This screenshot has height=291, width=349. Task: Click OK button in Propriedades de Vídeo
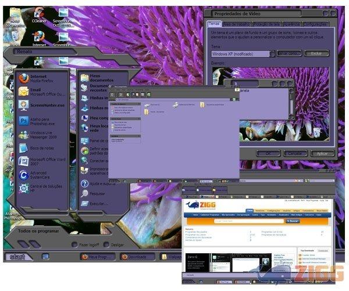click(x=268, y=153)
